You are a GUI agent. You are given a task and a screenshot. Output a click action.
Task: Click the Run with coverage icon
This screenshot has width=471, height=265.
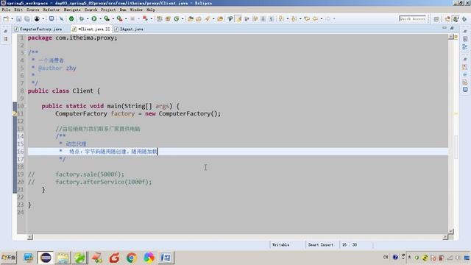point(106,19)
